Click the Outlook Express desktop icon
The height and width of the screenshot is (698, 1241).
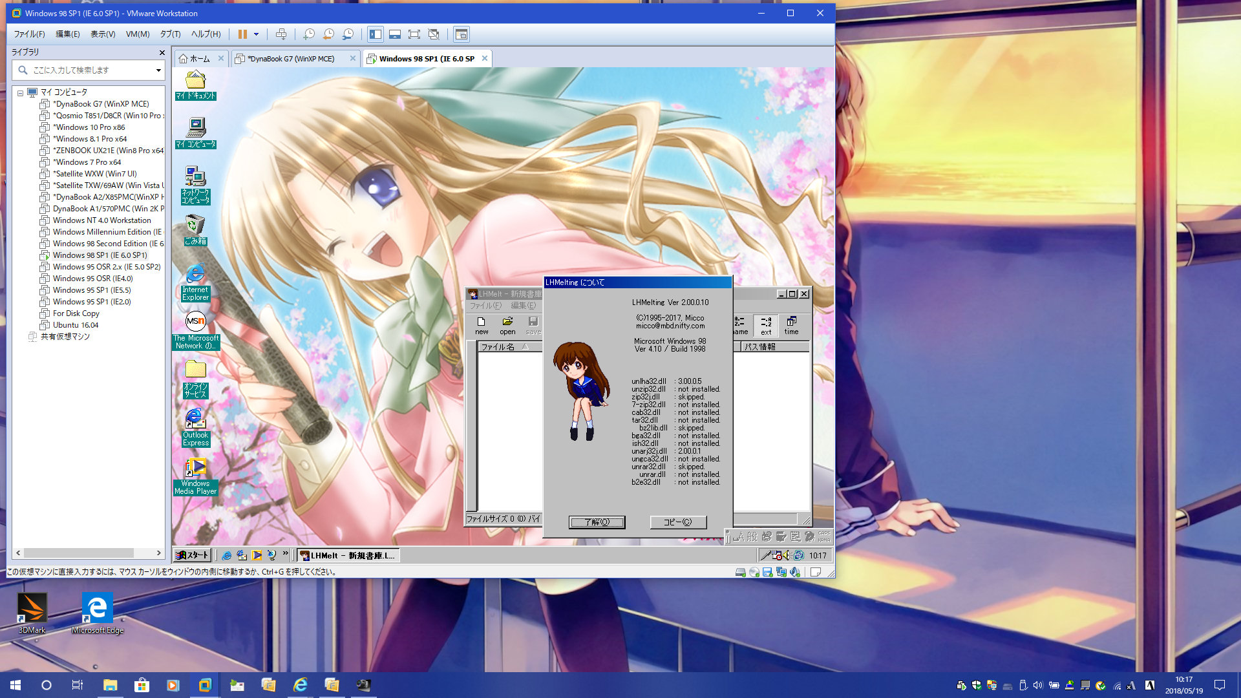coord(195,428)
